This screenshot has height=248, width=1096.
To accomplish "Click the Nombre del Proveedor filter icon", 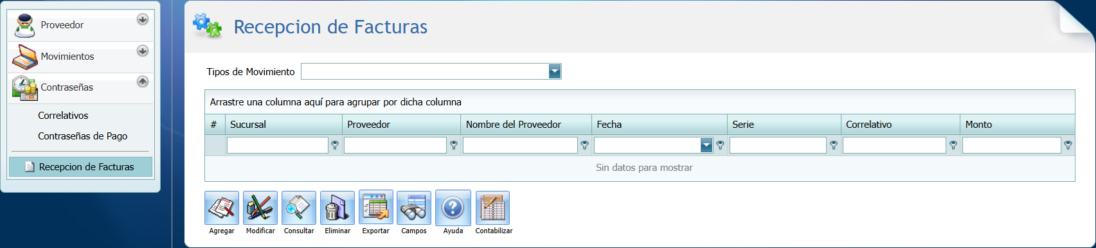I will tap(584, 146).
